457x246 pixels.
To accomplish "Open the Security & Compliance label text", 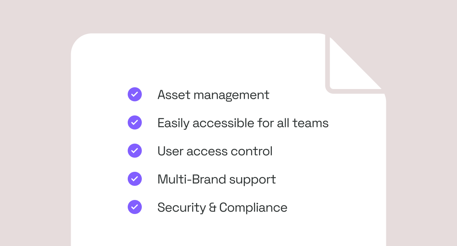I will point(222,208).
